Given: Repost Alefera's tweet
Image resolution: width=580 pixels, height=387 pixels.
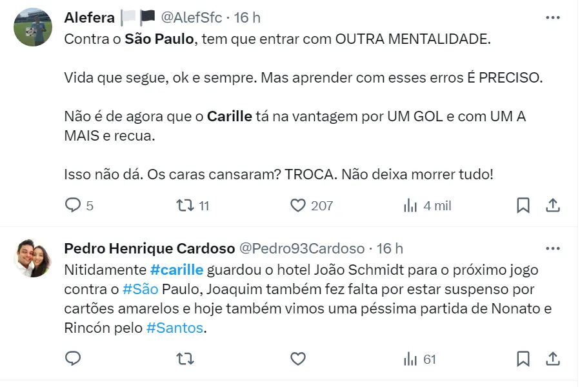Looking at the screenshot, I should point(185,206).
